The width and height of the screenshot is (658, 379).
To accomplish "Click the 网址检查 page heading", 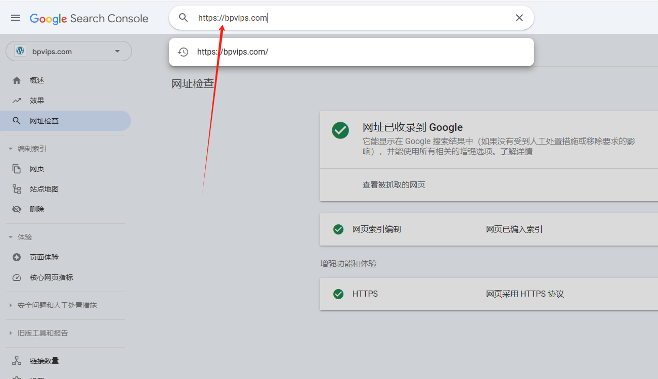I will [193, 84].
